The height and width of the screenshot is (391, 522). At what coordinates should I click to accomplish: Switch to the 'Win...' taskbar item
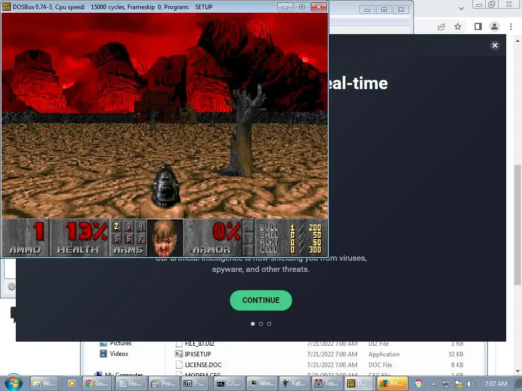click(x=263, y=383)
